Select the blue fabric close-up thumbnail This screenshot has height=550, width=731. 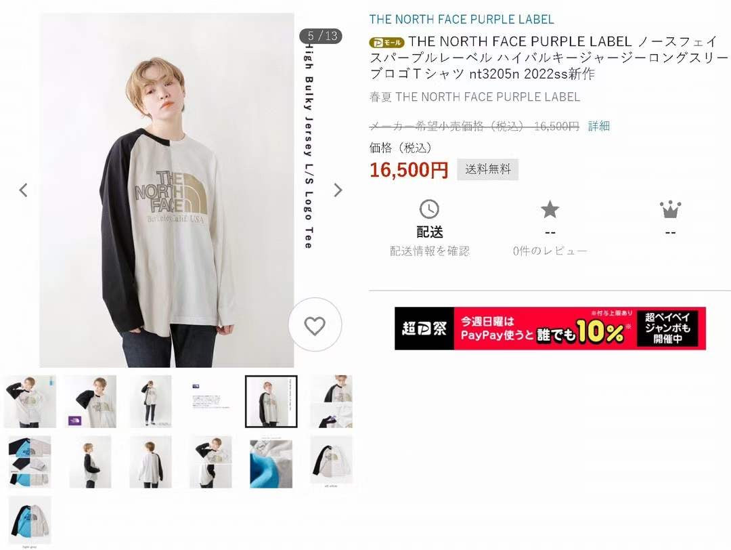[271, 463]
